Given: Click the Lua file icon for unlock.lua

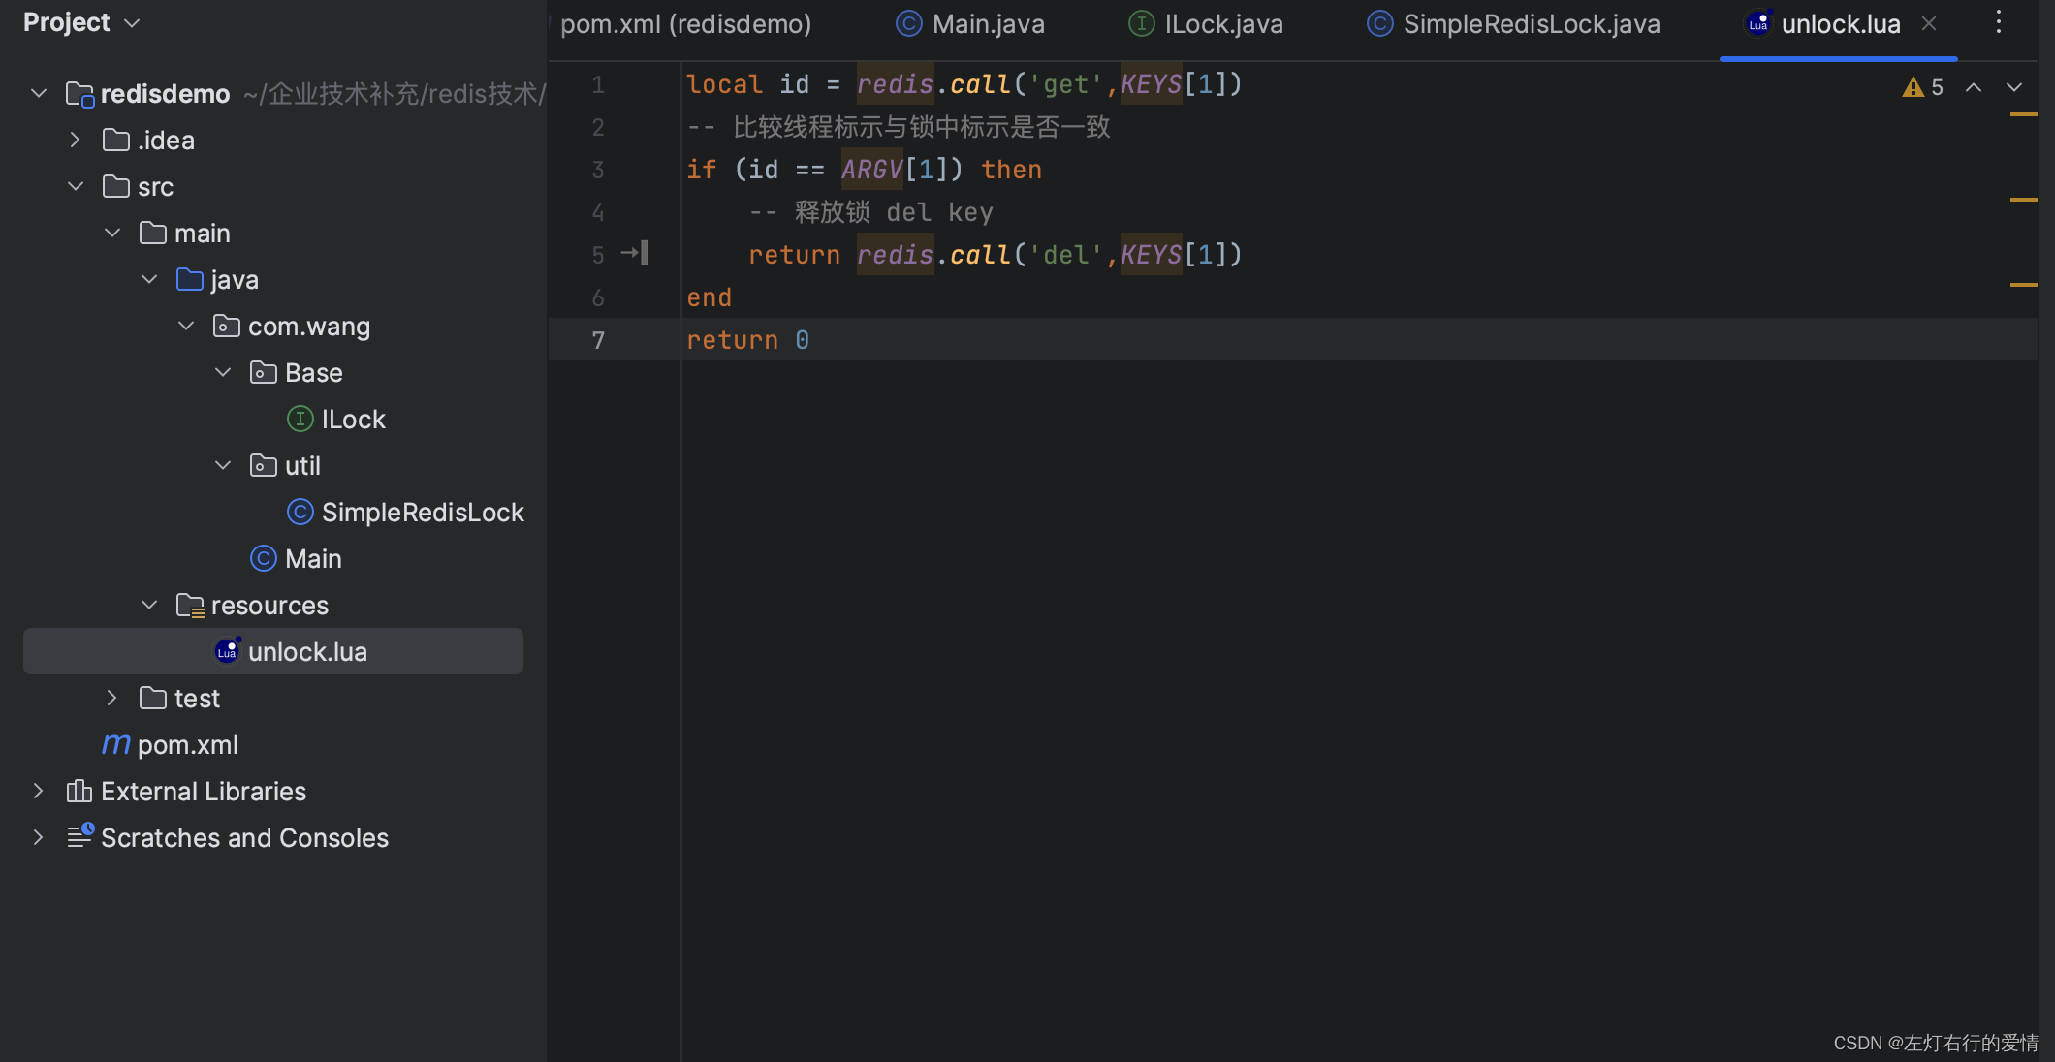Looking at the screenshot, I should (x=228, y=650).
